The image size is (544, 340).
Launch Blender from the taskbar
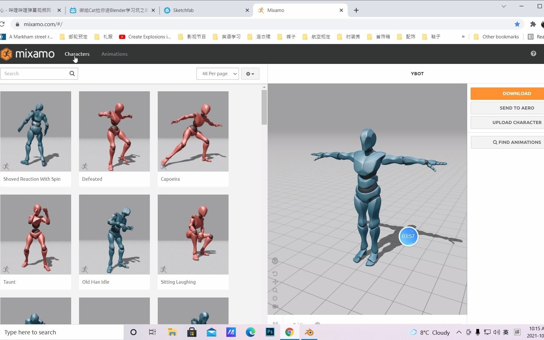point(309,332)
